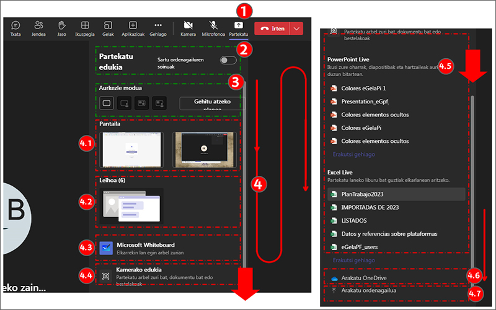
Task: Expand the arrow next to Irten
Action: 298,28
